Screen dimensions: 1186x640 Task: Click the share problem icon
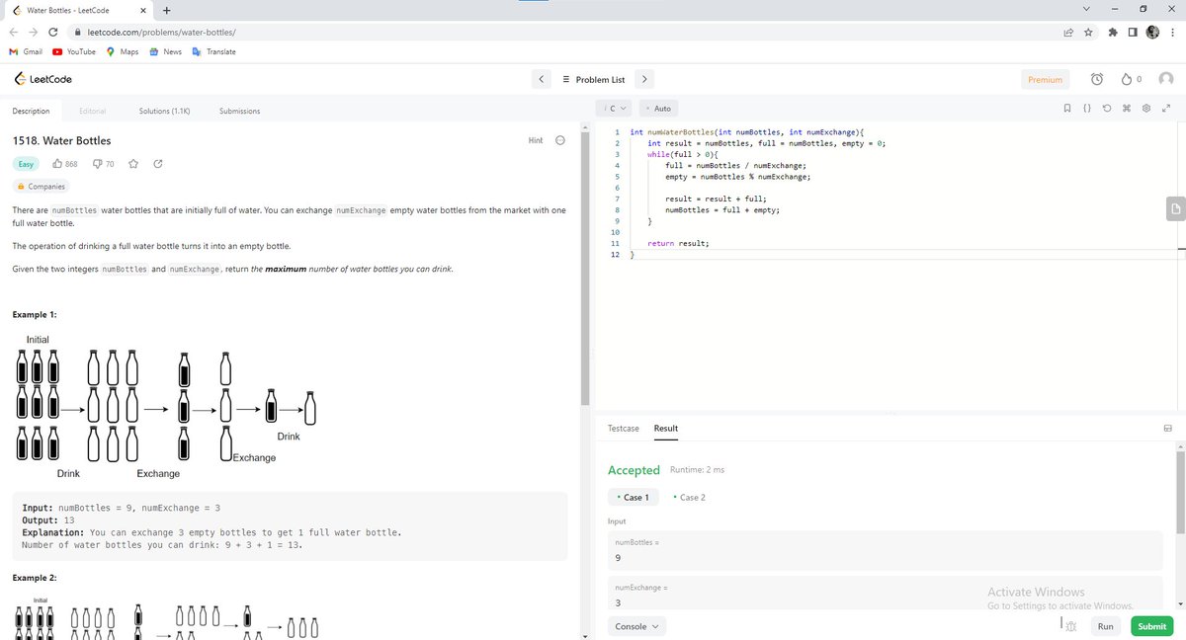tap(158, 163)
